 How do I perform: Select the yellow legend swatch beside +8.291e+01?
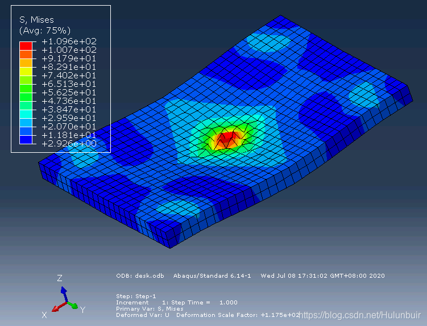pyautogui.click(x=26, y=72)
